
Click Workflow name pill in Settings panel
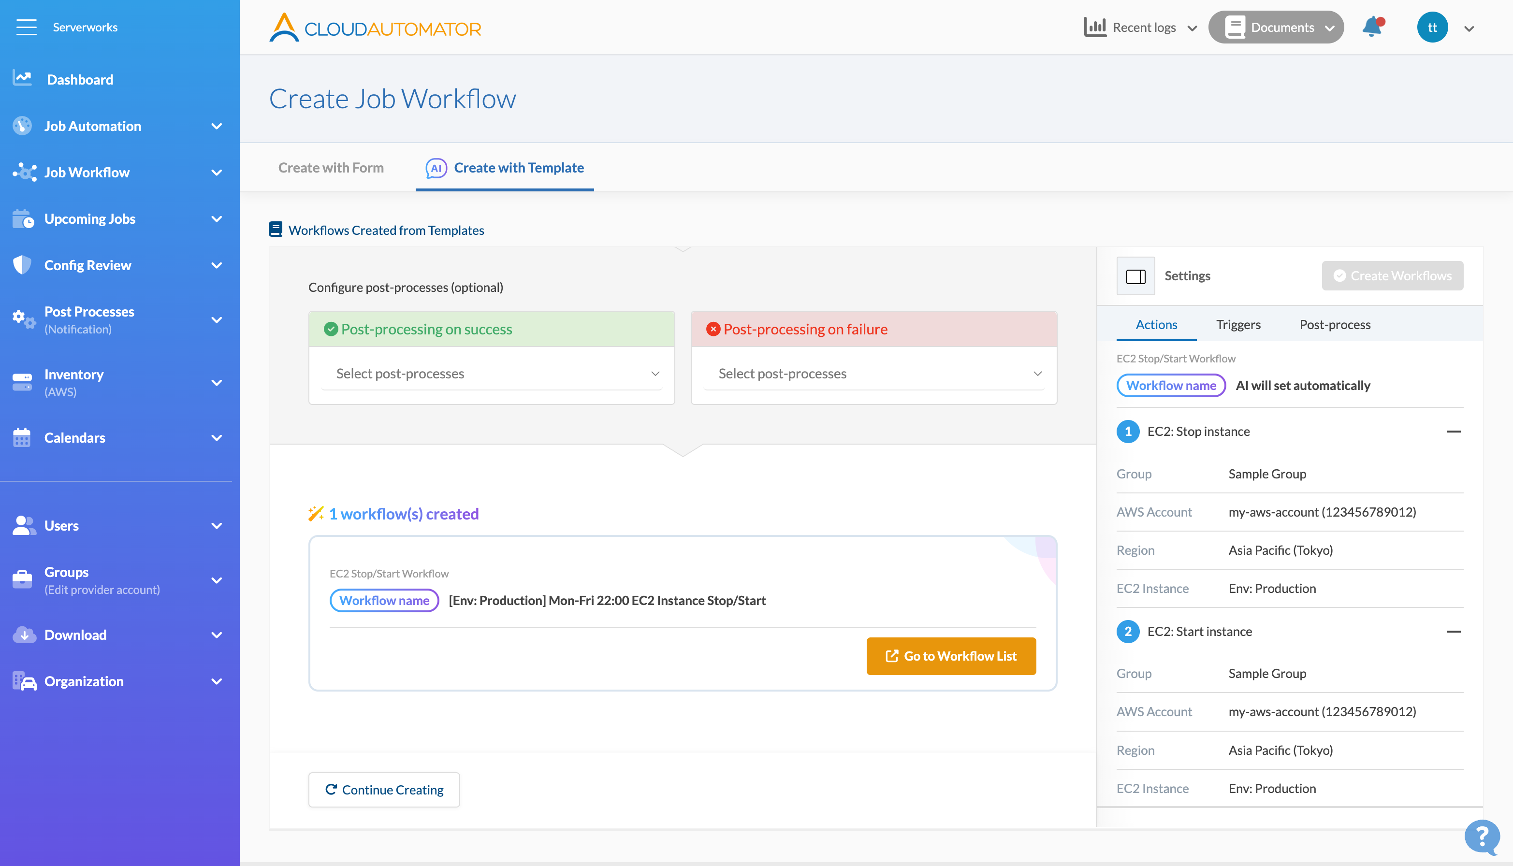[x=1171, y=386]
